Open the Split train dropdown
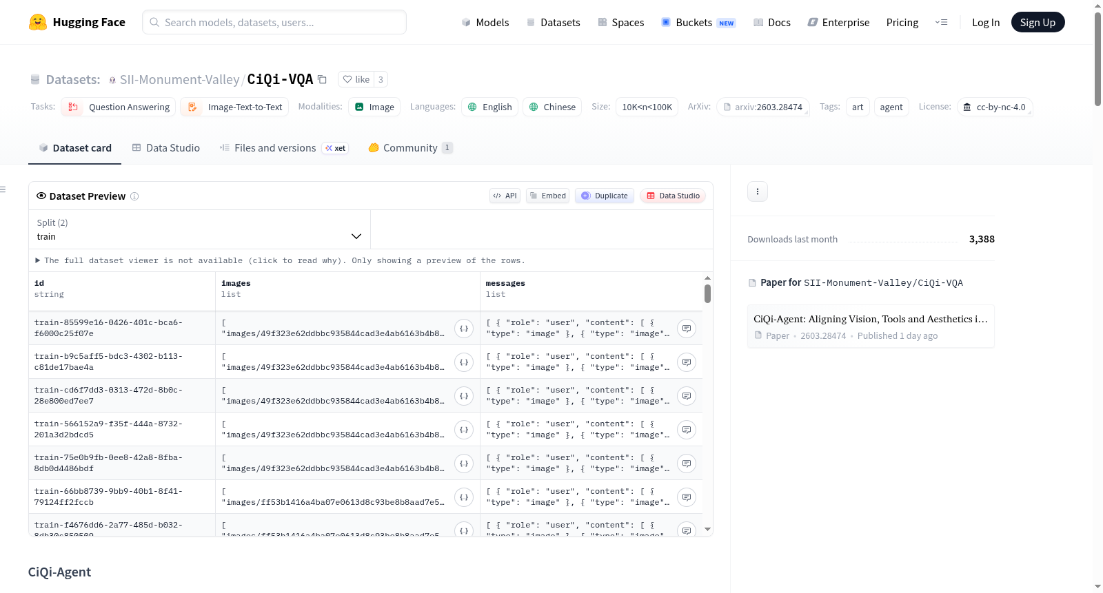1103x593 pixels. [x=199, y=229]
